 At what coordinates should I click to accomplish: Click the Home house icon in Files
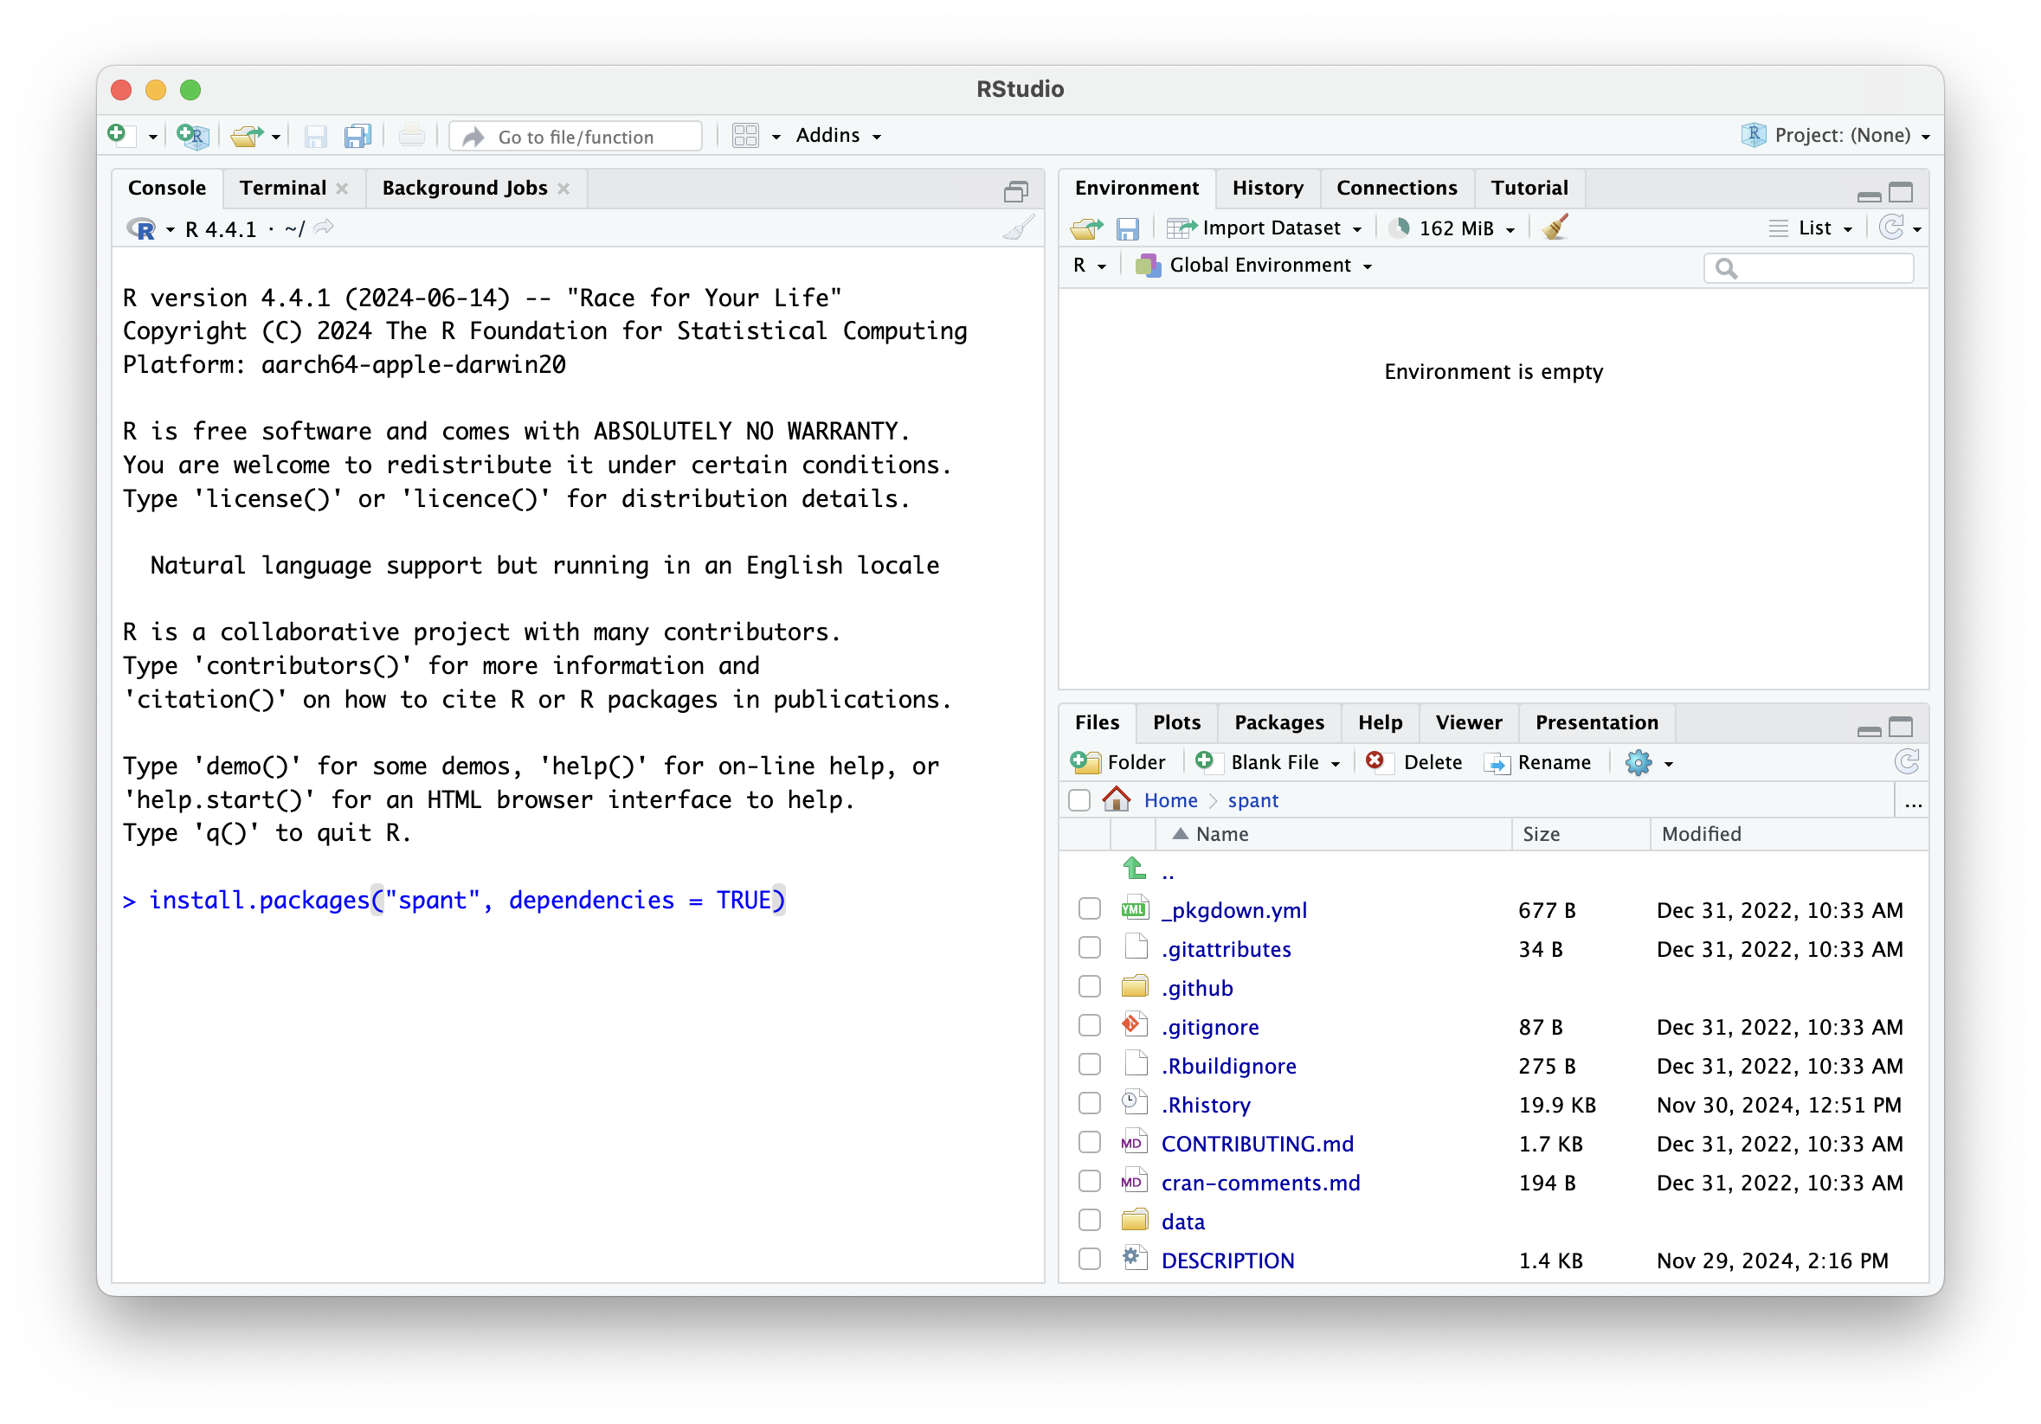click(x=1117, y=799)
